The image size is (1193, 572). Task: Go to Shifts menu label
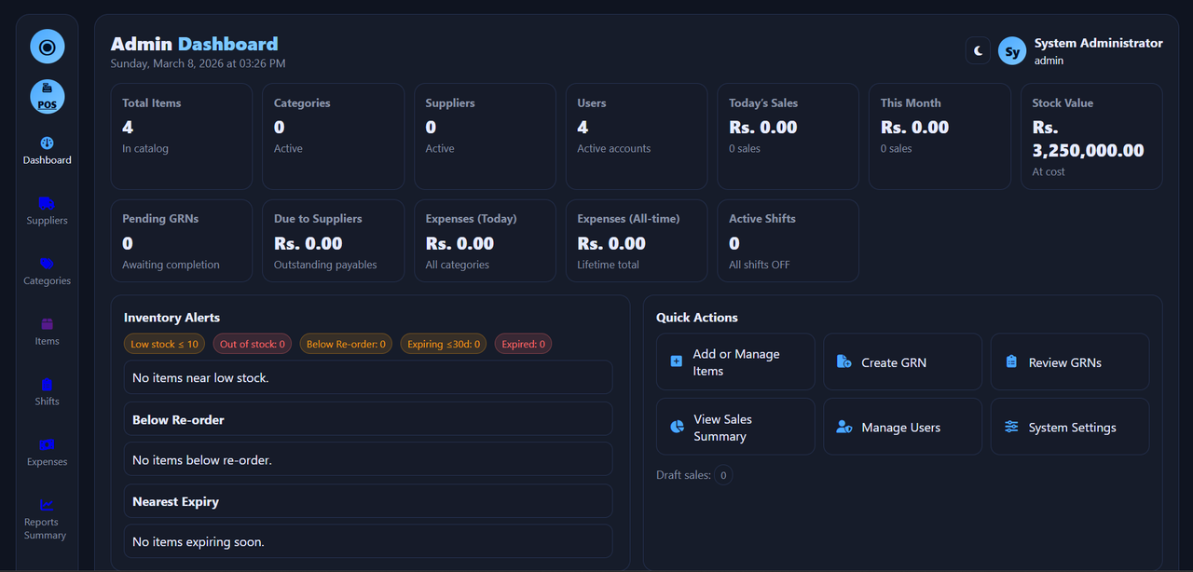pyautogui.click(x=48, y=402)
